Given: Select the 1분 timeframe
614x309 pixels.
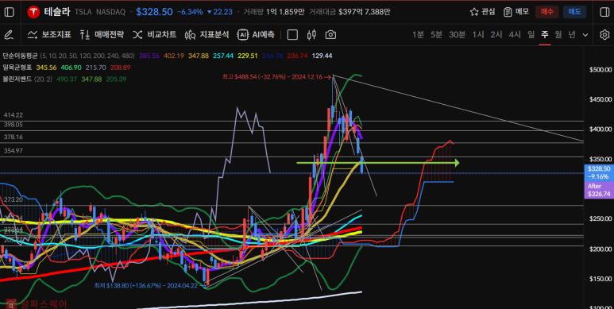Looking at the screenshot, I should click(418, 35).
